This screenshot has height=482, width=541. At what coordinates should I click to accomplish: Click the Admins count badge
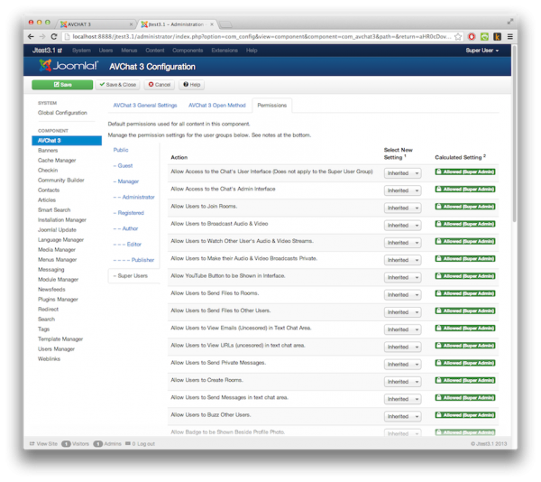coord(98,444)
